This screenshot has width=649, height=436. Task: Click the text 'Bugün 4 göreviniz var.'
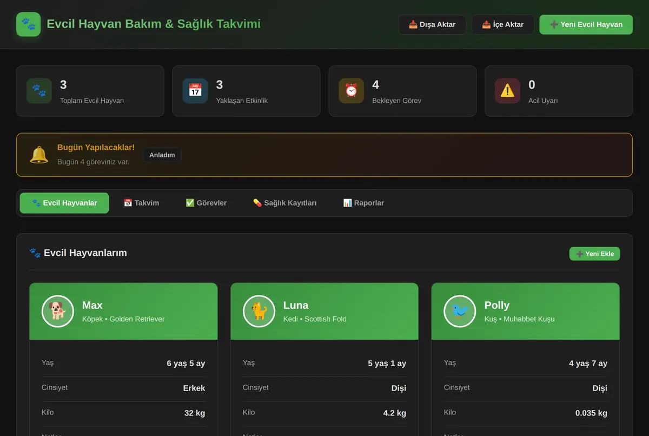coord(93,162)
